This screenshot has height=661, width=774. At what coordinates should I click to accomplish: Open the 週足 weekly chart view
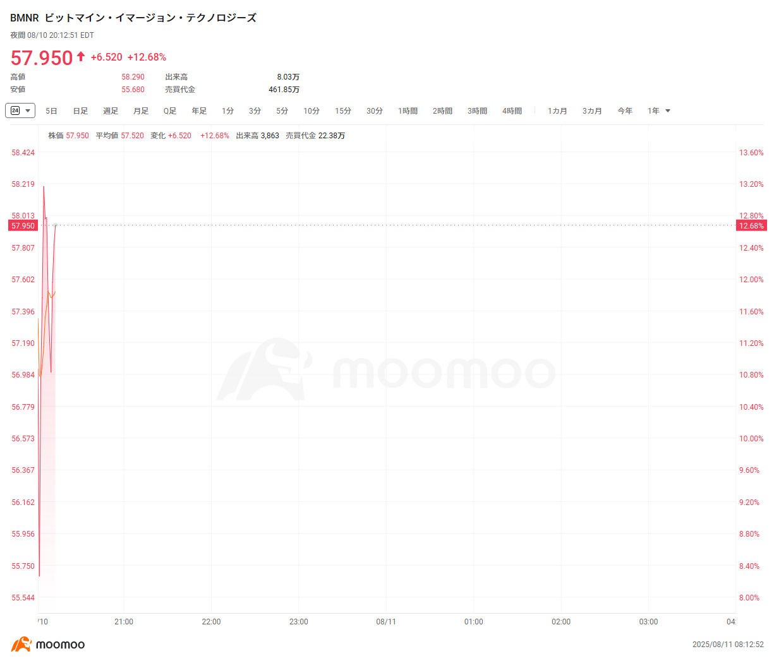pyautogui.click(x=110, y=110)
